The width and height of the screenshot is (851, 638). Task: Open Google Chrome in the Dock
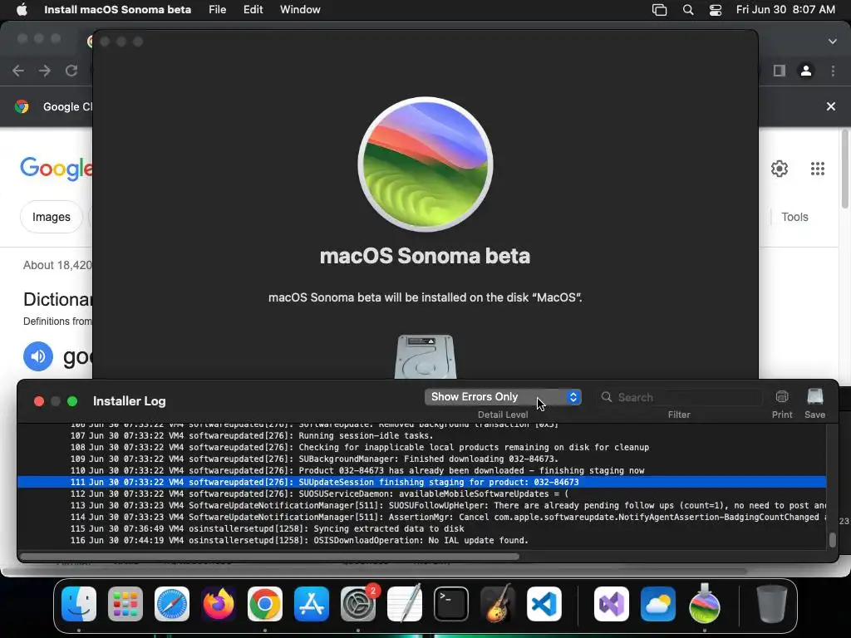point(265,604)
